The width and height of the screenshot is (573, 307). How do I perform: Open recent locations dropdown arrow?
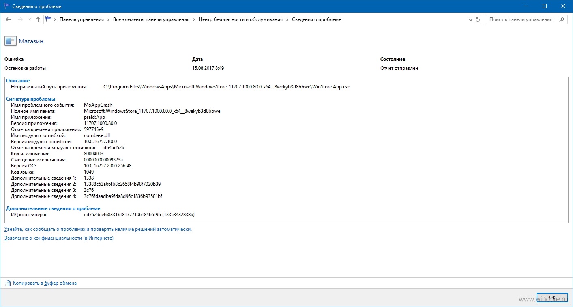30,19
